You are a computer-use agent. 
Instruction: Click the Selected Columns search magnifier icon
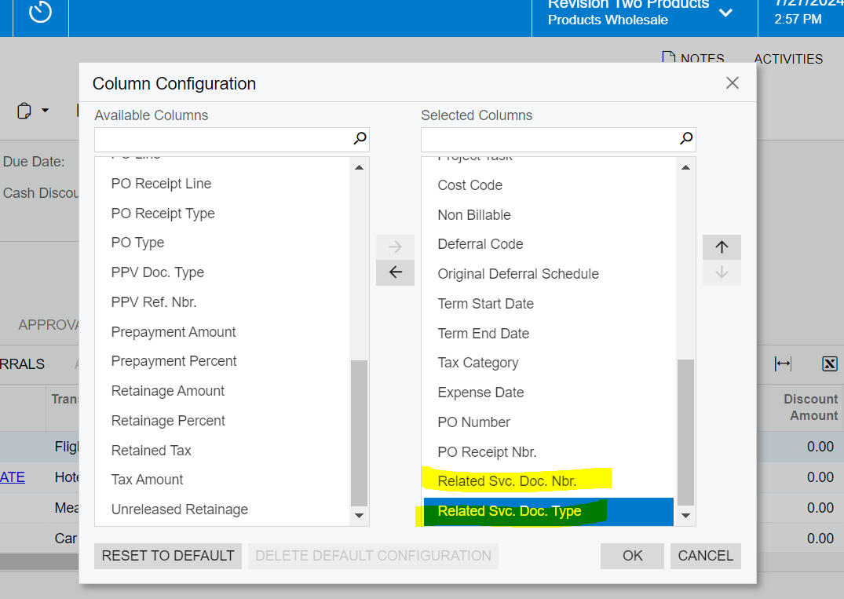pos(686,139)
